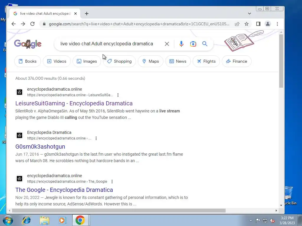Clear the search query with the X

(167, 44)
